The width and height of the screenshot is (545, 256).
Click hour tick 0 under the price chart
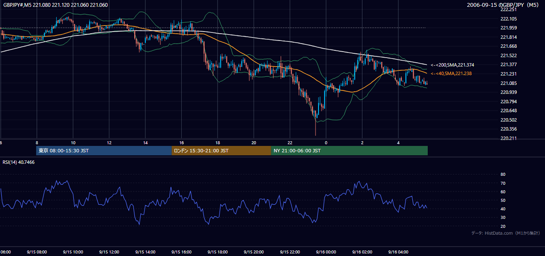pos(326,143)
